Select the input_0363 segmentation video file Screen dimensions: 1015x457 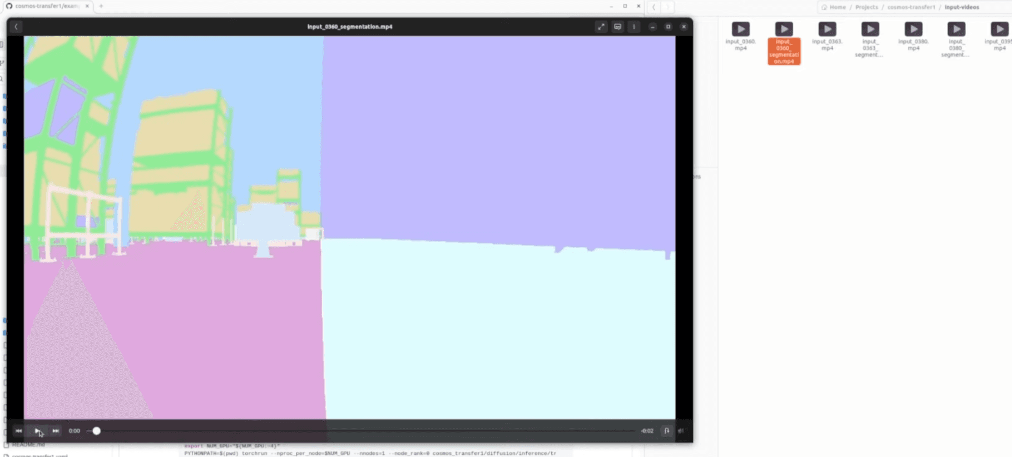(870, 29)
